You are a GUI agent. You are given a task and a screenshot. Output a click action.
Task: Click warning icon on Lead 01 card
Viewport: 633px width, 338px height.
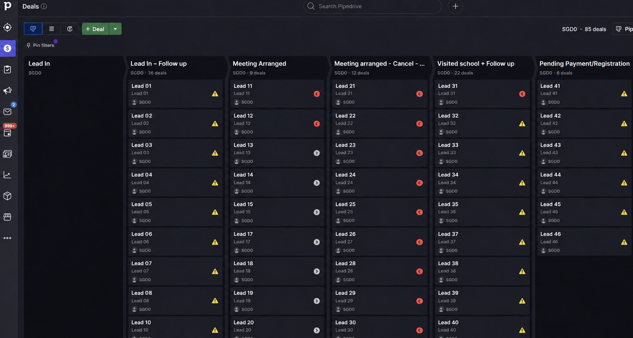pos(215,94)
